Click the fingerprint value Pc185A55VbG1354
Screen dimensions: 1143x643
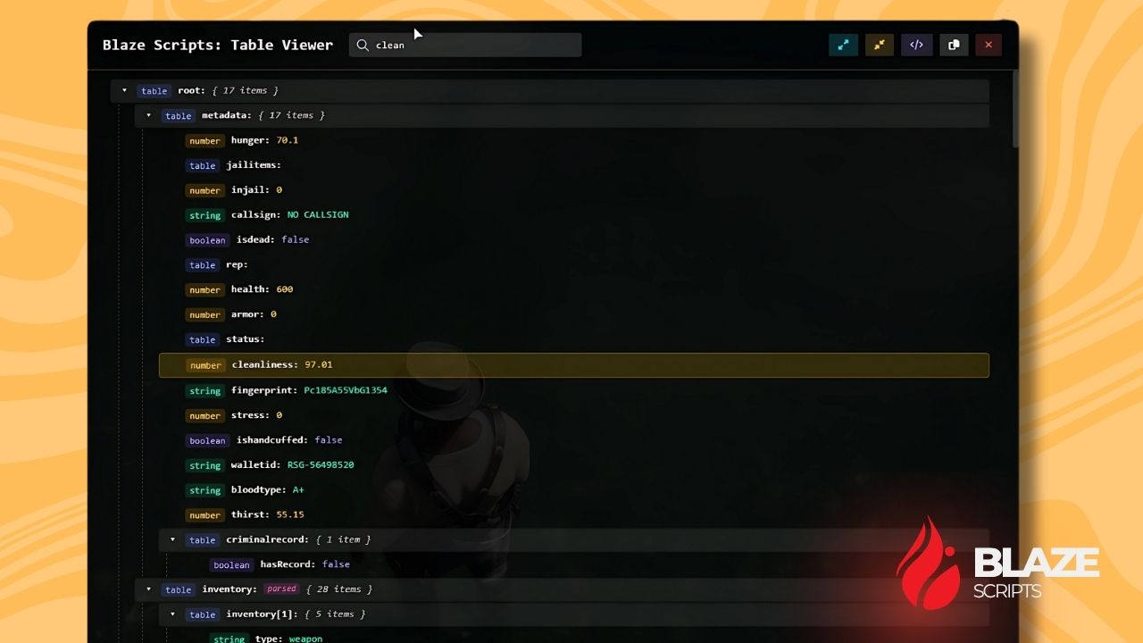(x=346, y=390)
